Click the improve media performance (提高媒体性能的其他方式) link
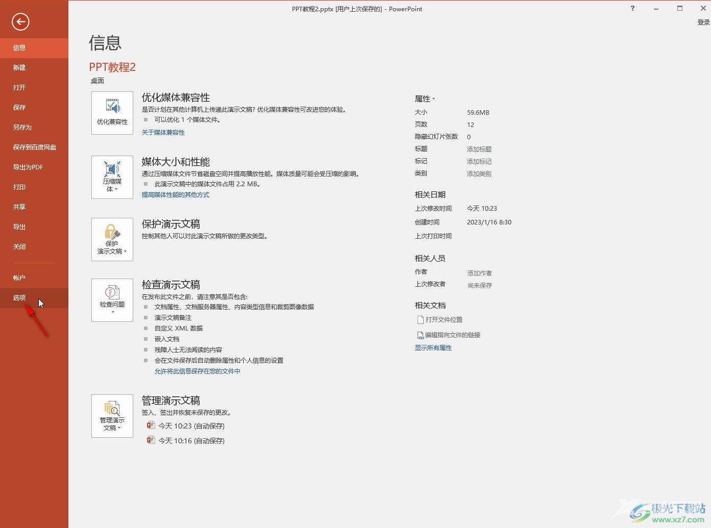The image size is (711, 528). point(176,195)
